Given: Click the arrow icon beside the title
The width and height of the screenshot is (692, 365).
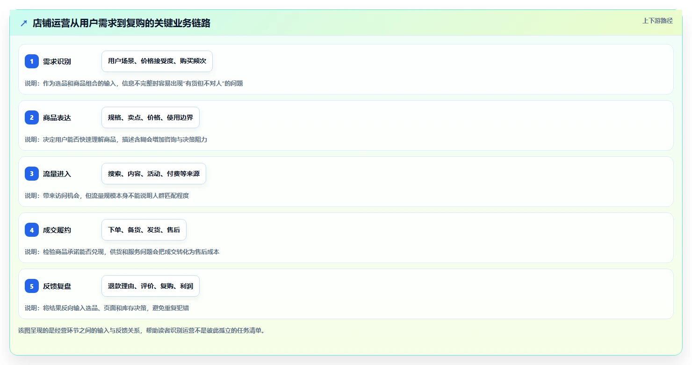Looking at the screenshot, I should point(24,23).
